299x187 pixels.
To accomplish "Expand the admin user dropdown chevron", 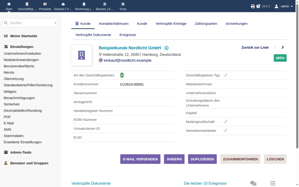I will point(292,6).
